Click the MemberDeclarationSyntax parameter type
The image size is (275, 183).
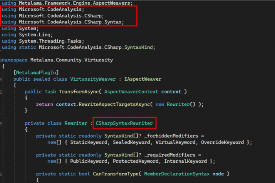[x=177, y=174]
